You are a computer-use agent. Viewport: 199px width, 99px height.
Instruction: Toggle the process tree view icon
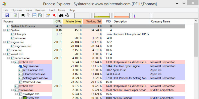(29, 15)
